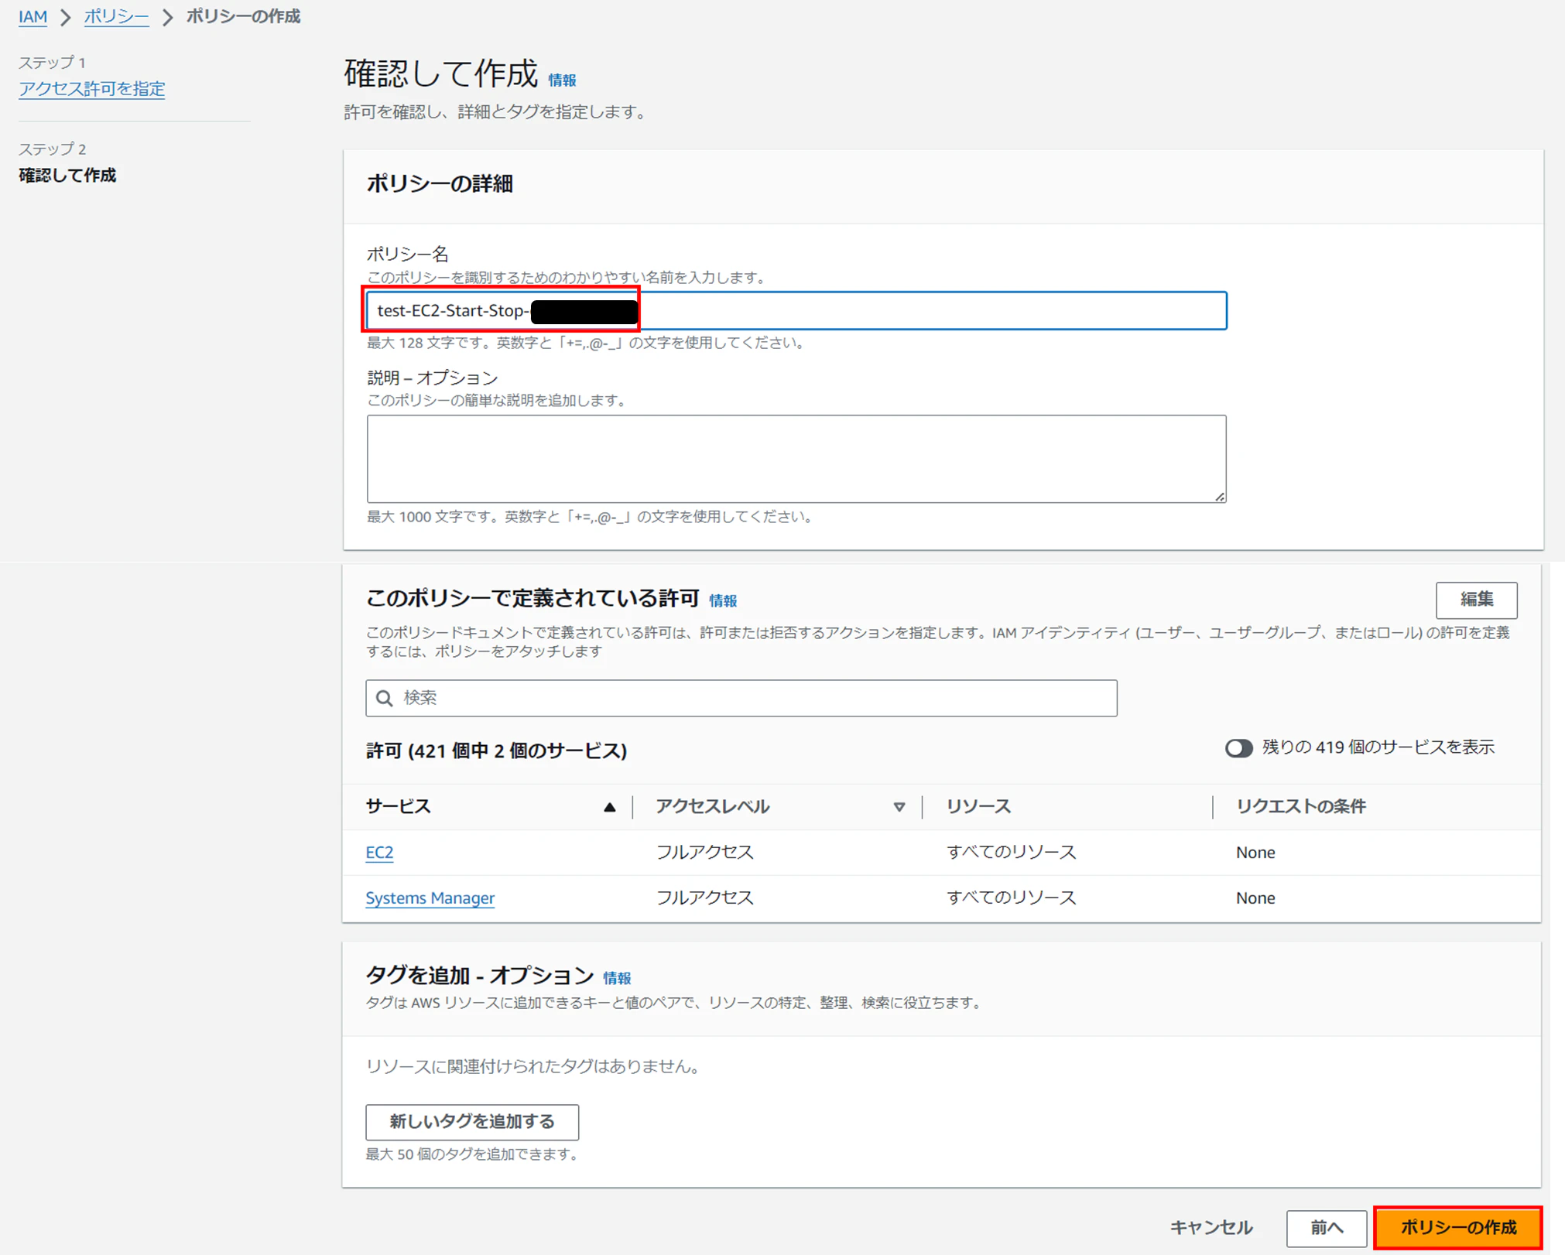This screenshot has width=1565, height=1255.
Task: Go to step 1 アクセス許可を指定
Action: pos(91,89)
